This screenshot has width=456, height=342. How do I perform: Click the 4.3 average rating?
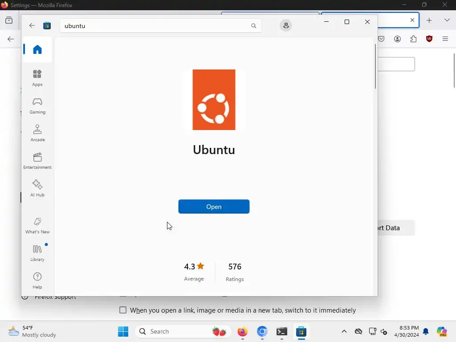click(194, 272)
